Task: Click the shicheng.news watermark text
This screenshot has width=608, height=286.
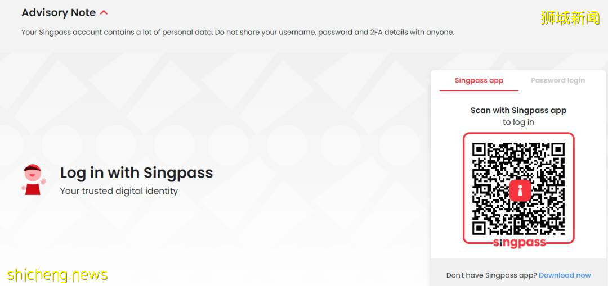Action: pyautogui.click(x=57, y=275)
